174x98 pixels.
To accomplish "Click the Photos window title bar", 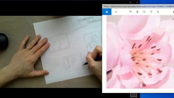I will point(138,7).
